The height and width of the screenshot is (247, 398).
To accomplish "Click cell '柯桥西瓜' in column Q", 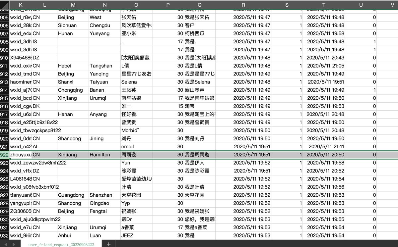I will click(200, 33).
